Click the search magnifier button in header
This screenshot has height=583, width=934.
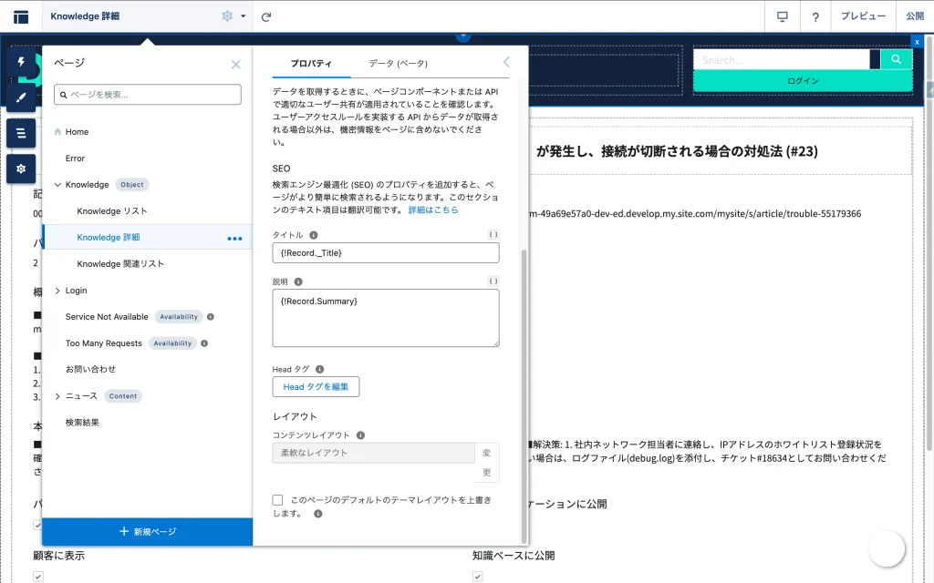pos(897,59)
